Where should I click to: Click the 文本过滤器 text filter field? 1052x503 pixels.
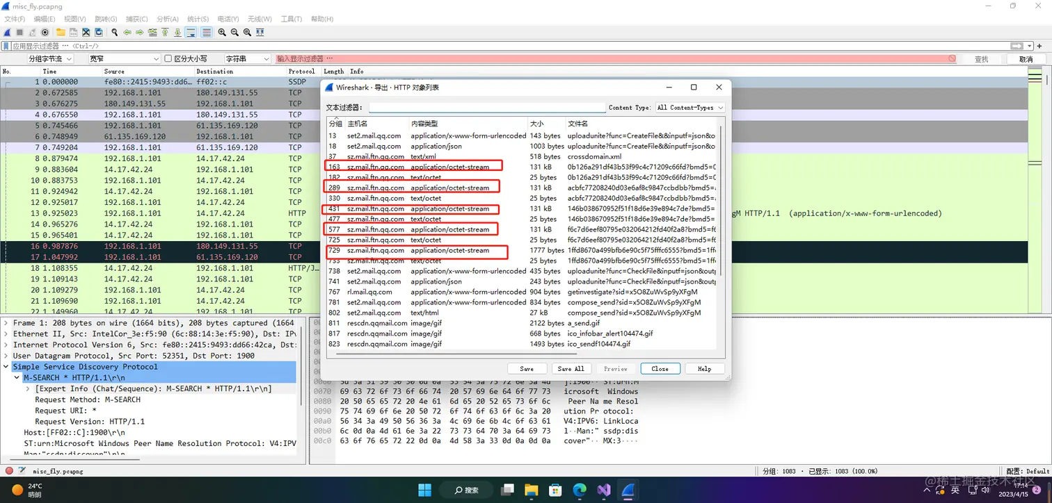(x=487, y=108)
